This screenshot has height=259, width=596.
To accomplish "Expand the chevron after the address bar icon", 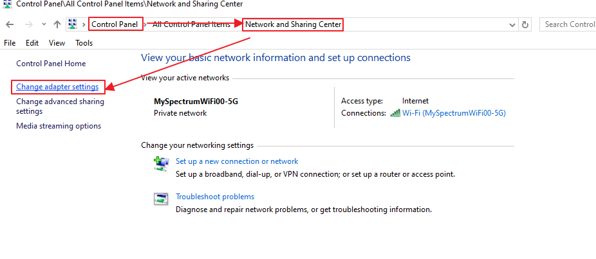I will click(84, 25).
